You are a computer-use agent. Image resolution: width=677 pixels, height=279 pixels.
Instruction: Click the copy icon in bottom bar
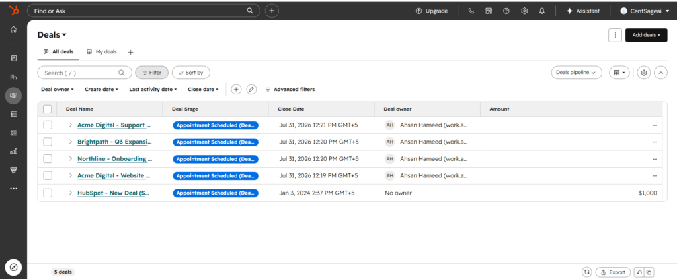pyautogui.click(x=649, y=272)
